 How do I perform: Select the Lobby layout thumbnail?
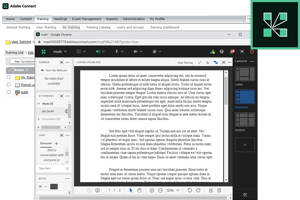tap(245, 74)
